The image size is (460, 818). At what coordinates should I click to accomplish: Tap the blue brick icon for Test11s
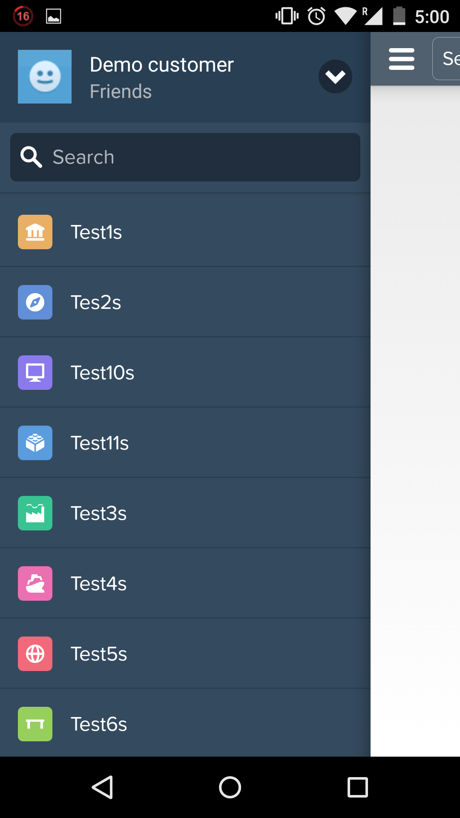pyautogui.click(x=35, y=443)
